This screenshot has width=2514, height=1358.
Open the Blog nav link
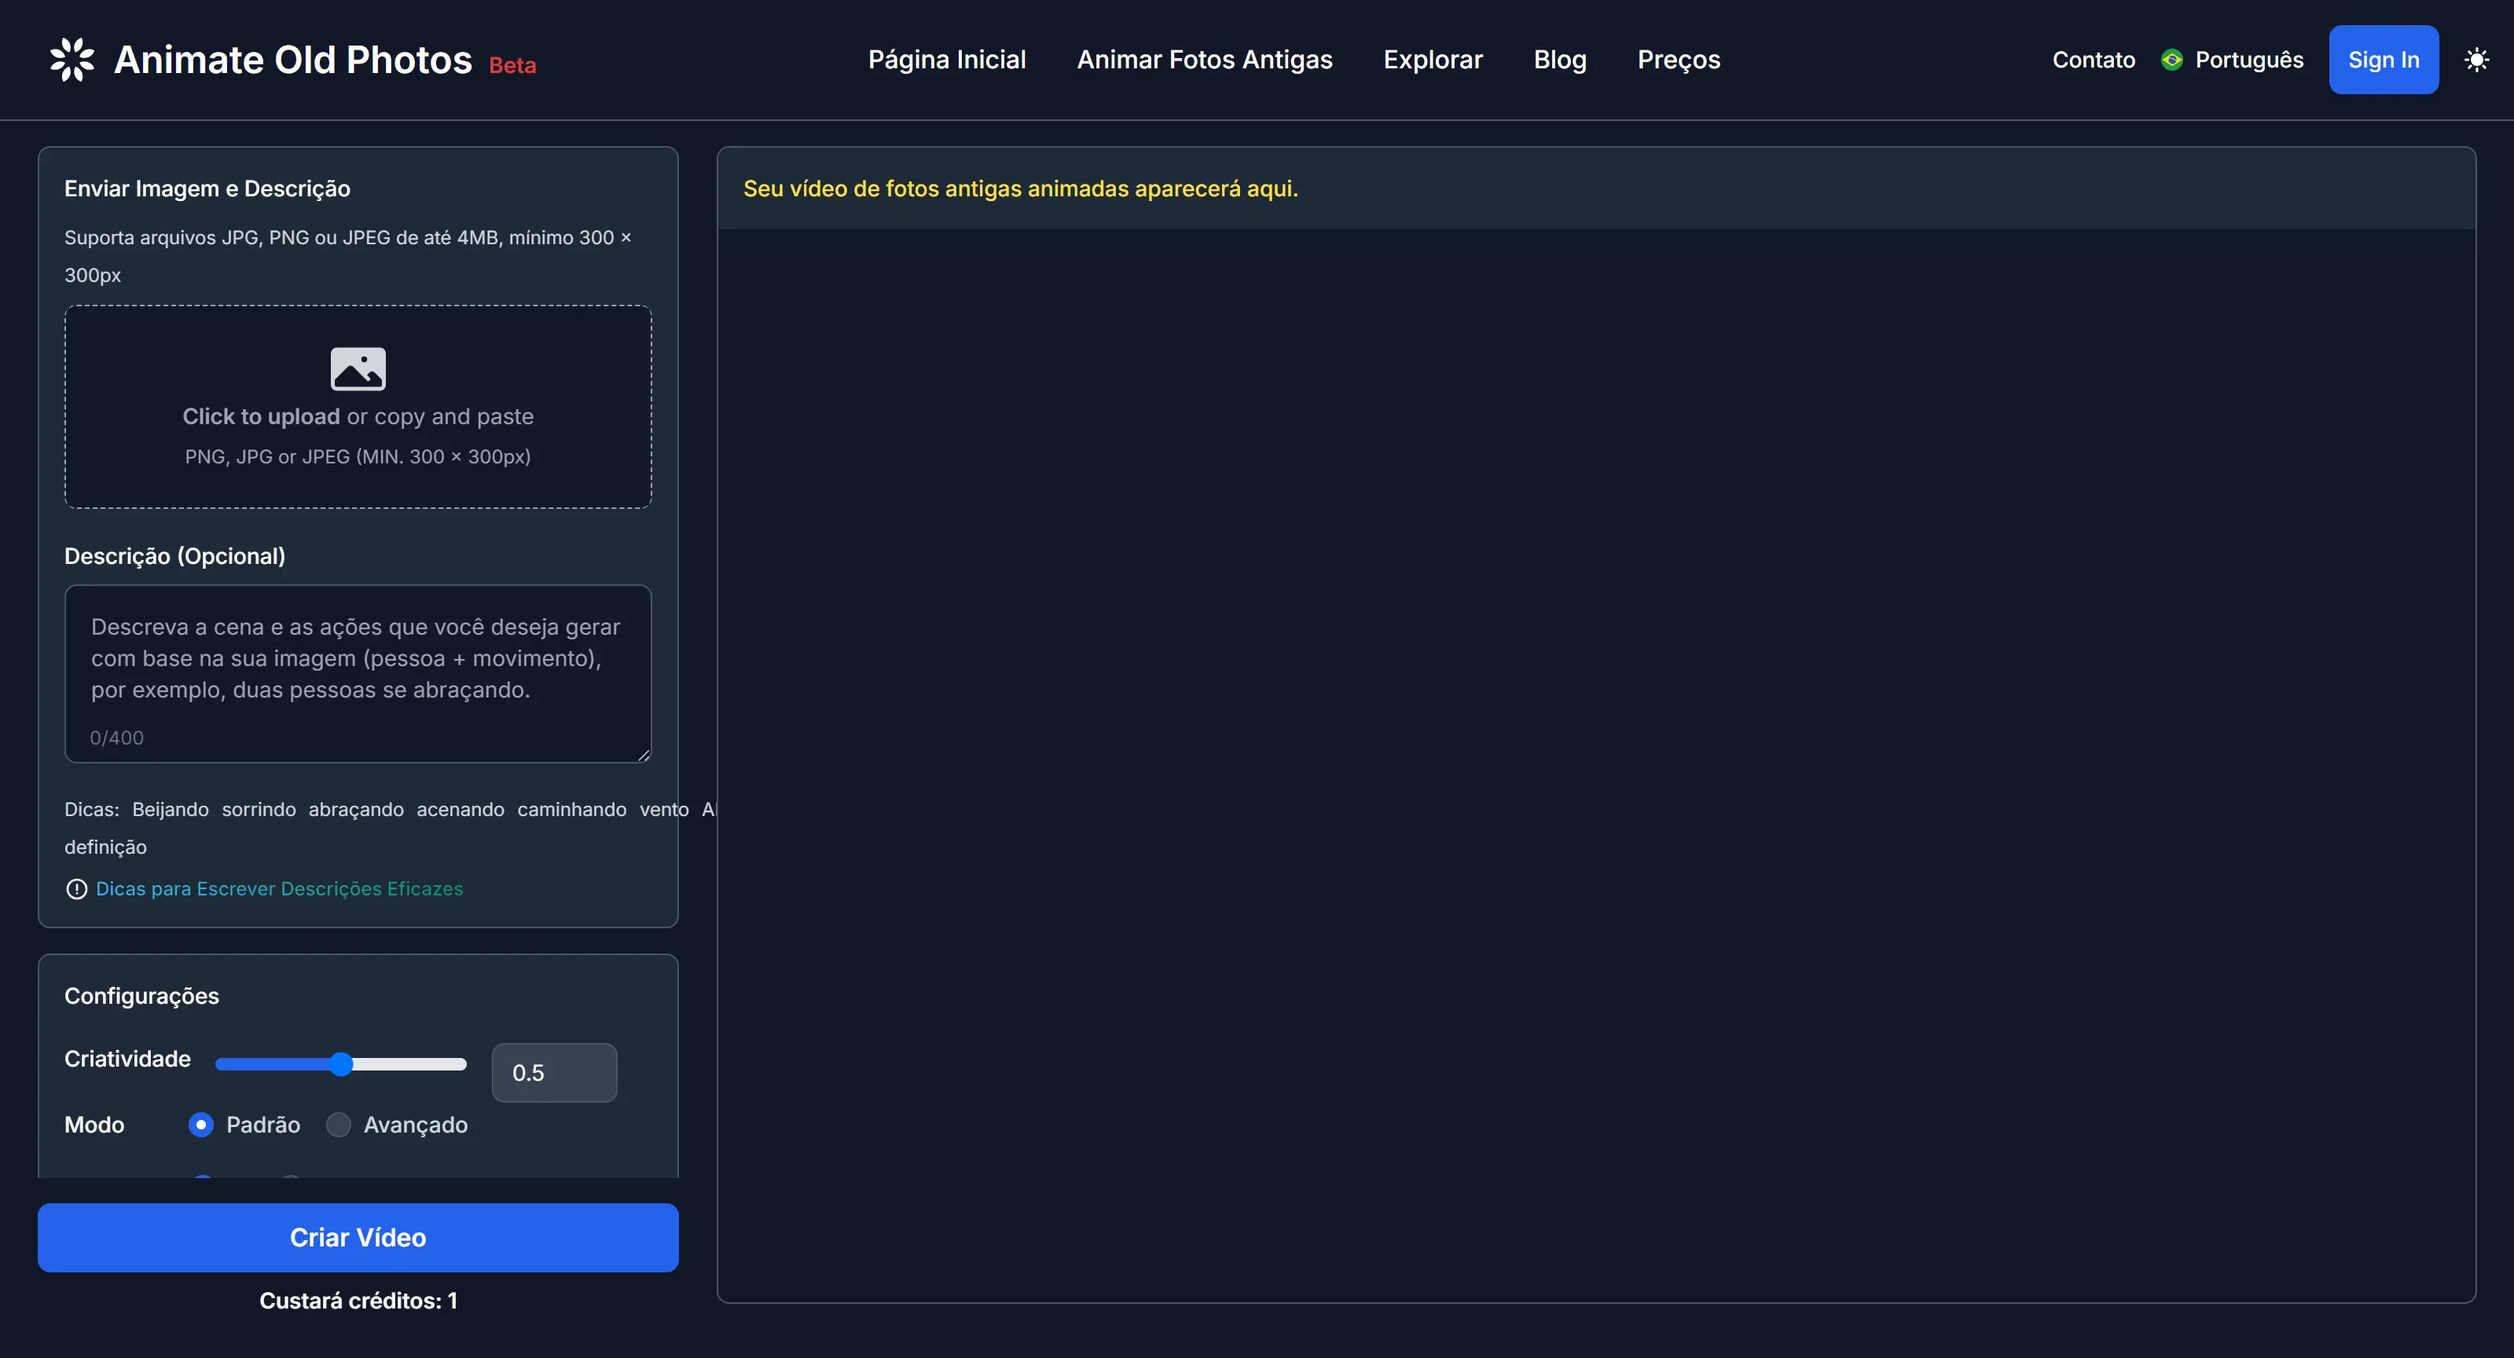coord(1559,60)
